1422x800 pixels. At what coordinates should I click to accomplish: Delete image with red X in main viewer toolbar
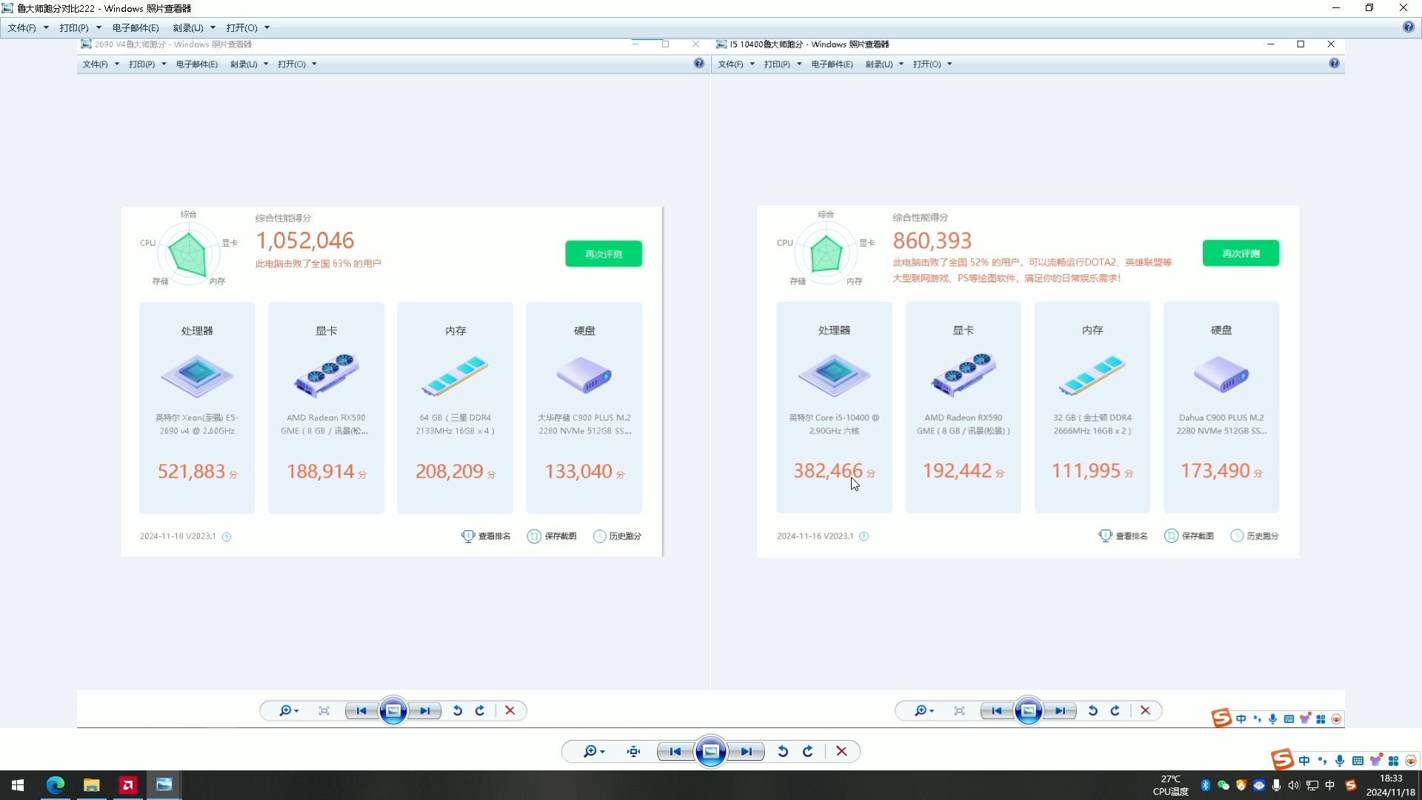tap(841, 752)
